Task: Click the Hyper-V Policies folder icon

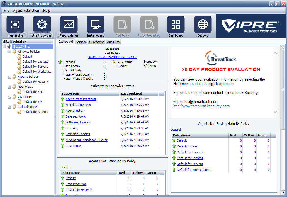Action: 14,77
